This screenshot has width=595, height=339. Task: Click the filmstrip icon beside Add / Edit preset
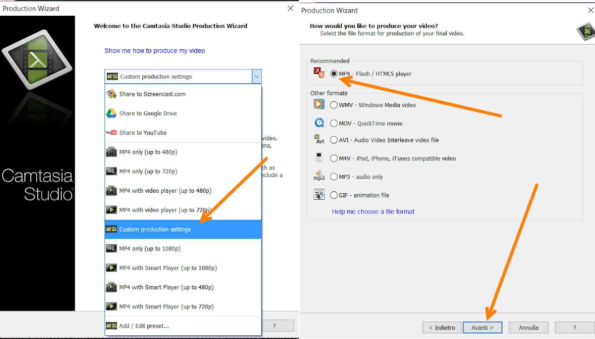point(112,326)
